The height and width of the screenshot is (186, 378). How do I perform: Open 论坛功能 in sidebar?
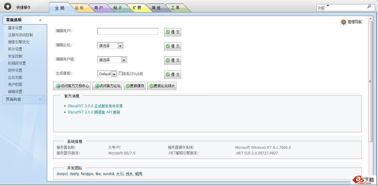coord(15,77)
